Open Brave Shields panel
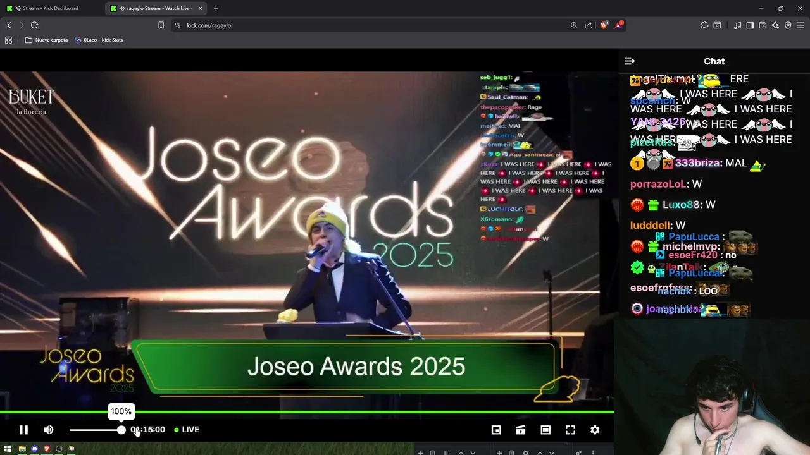The height and width of the screenshot is (455, 810). pos(604,25)
